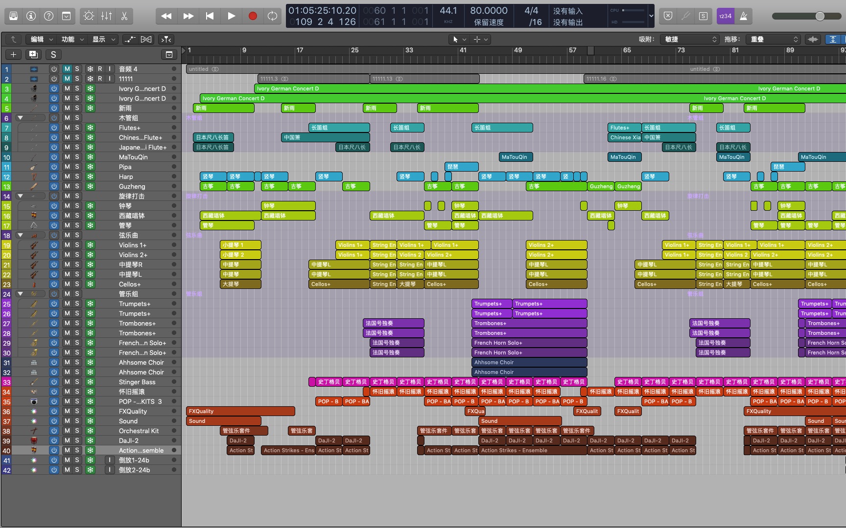Open the LCD display mode dropdown arrow

coord(651,16)
